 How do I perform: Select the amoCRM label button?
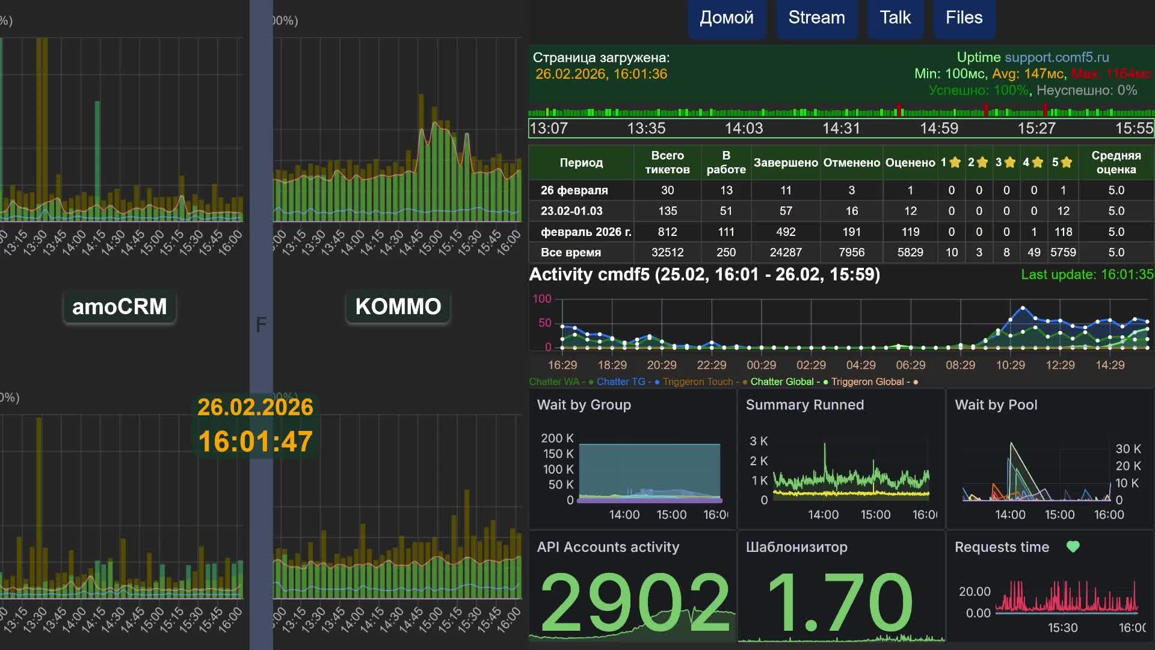pos(119,307)
